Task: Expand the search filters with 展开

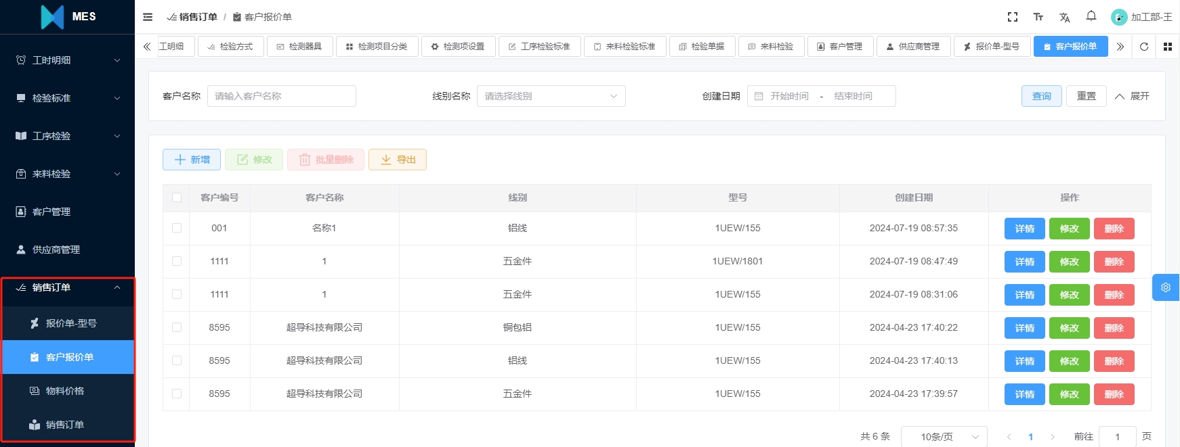Action: tap(1133, 96)
